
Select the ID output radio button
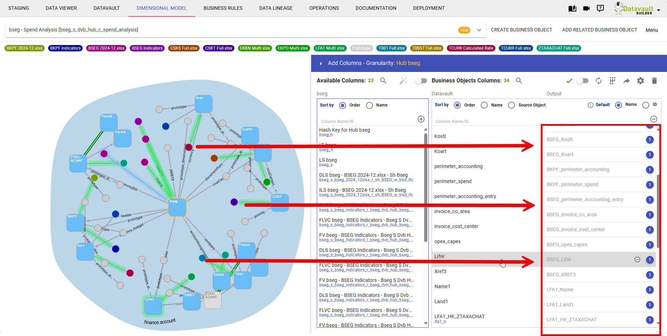pyautogui.click(x=646, y=105)
